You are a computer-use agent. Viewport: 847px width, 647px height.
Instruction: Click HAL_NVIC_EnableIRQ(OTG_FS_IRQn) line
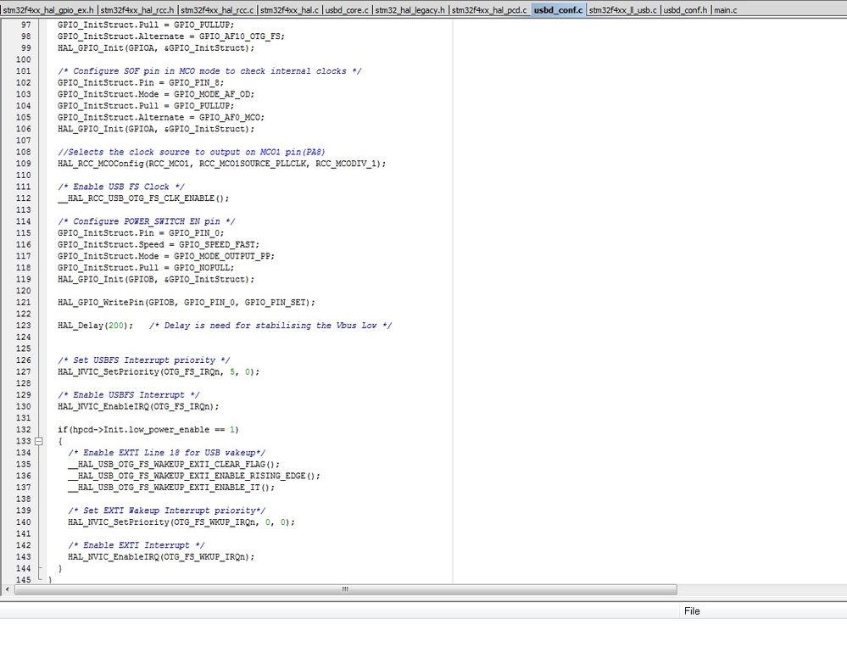pos(138,406)
